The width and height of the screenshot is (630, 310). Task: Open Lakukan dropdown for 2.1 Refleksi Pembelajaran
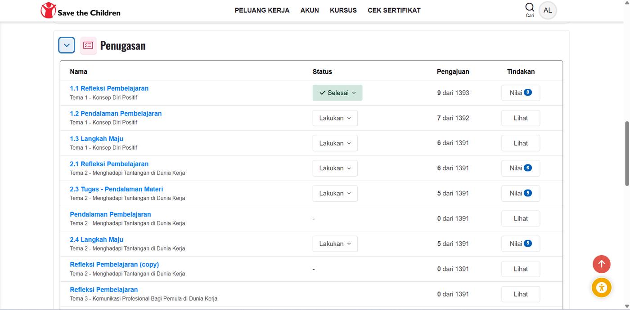click(x=335, y=168)
